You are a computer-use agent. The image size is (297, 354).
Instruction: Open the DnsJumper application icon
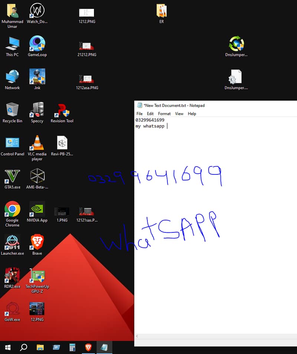(236, 45)
